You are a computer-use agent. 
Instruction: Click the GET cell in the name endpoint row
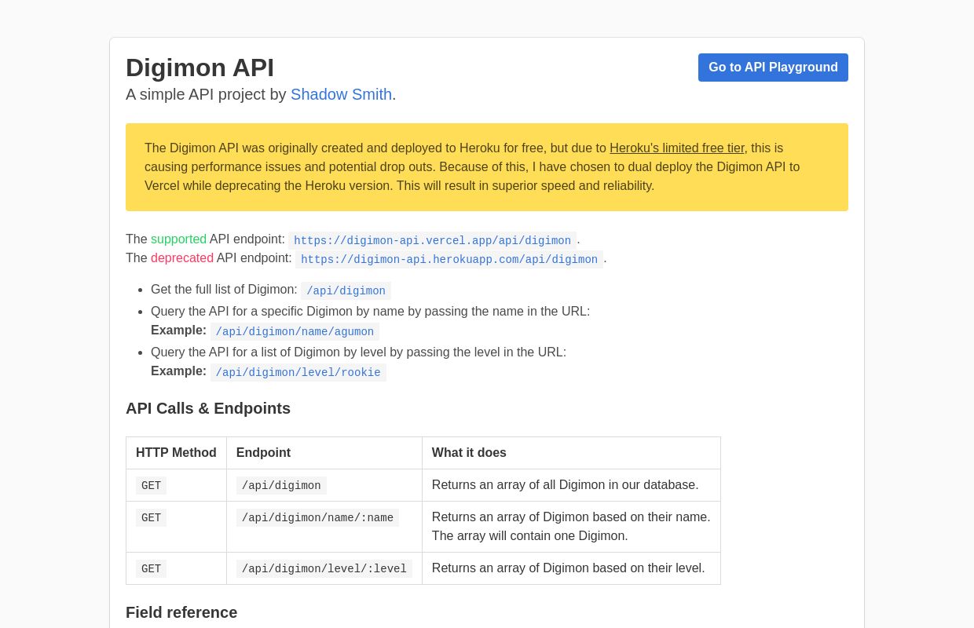[176, 527]
